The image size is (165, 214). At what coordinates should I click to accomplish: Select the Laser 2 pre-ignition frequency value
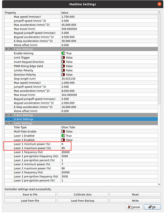click(65, 176)
